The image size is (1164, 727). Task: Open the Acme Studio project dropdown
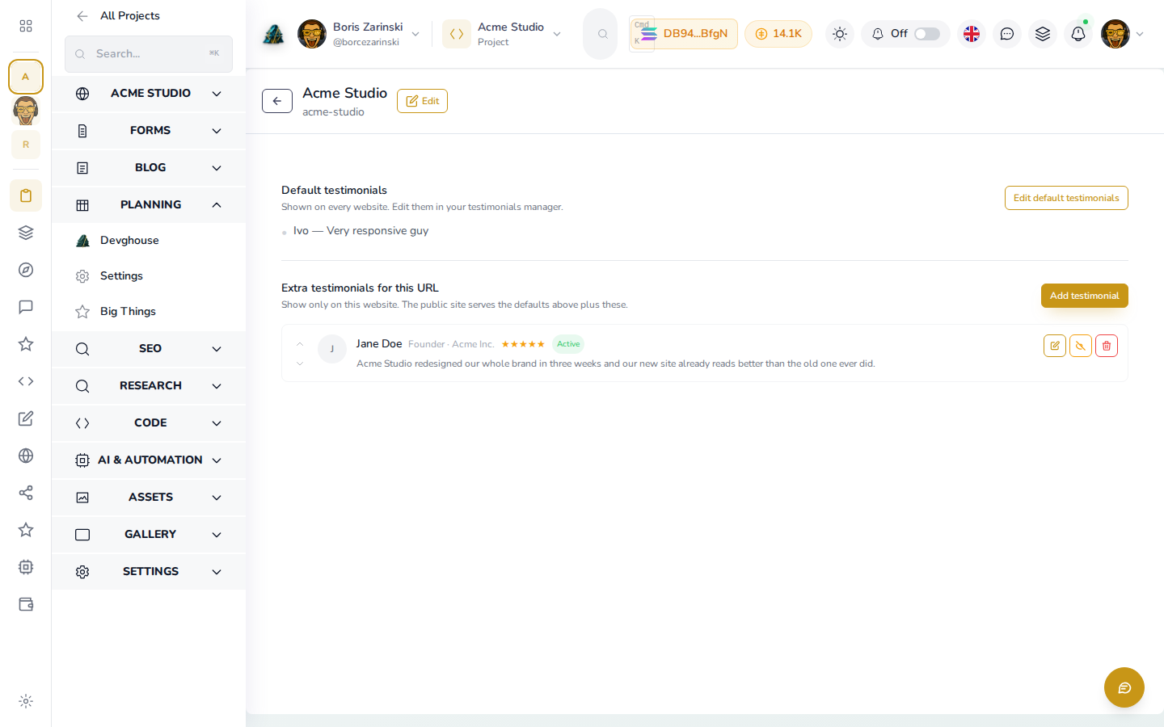[503, 34]
